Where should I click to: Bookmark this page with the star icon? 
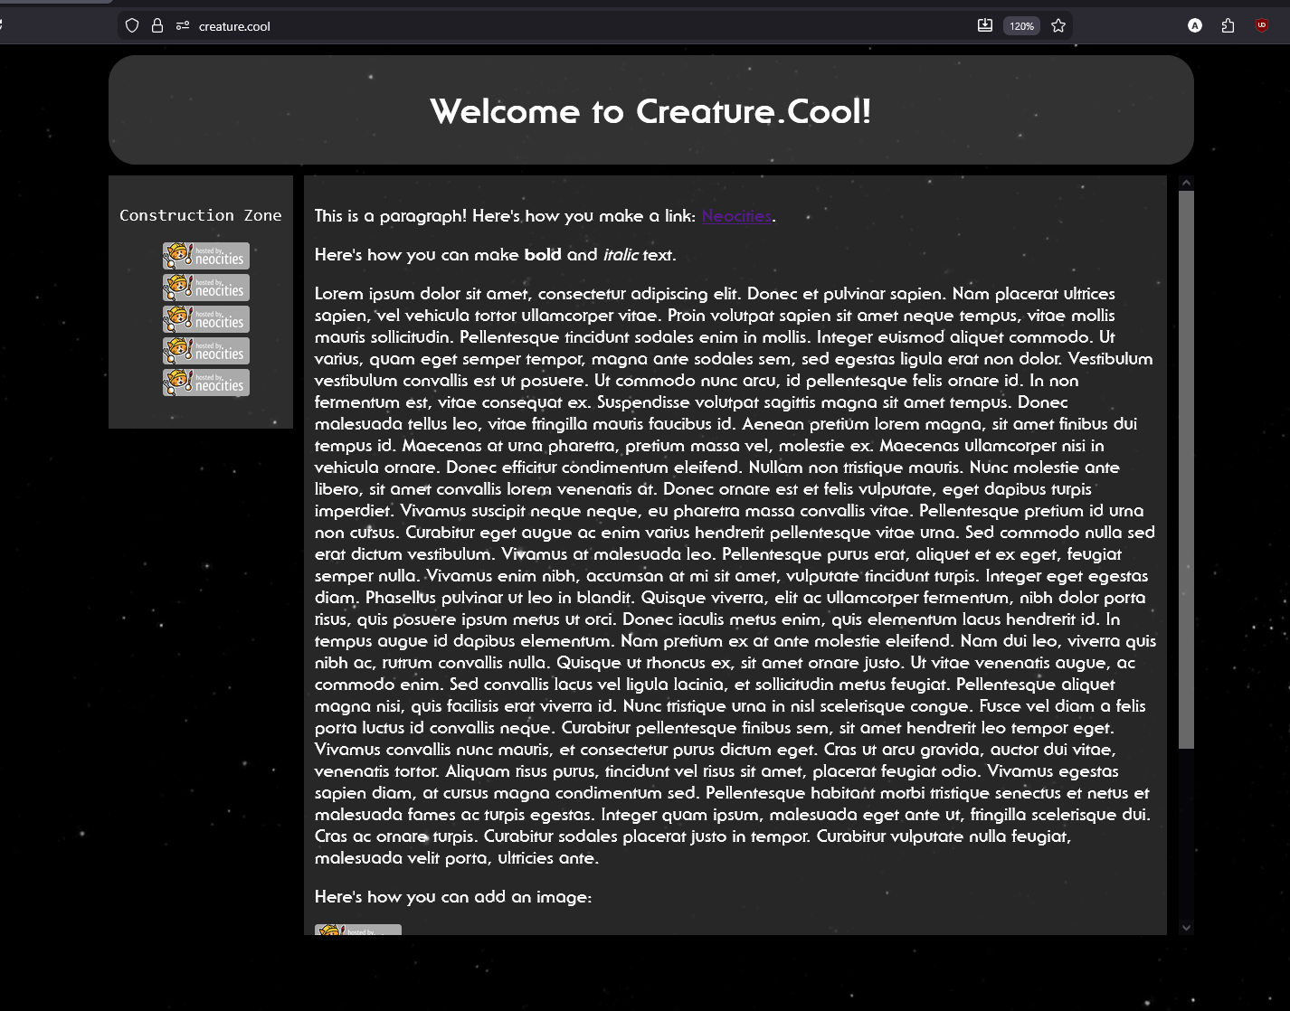point(1058,26)
